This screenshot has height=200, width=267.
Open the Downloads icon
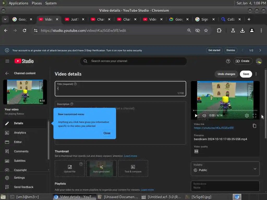click(242, 30)
